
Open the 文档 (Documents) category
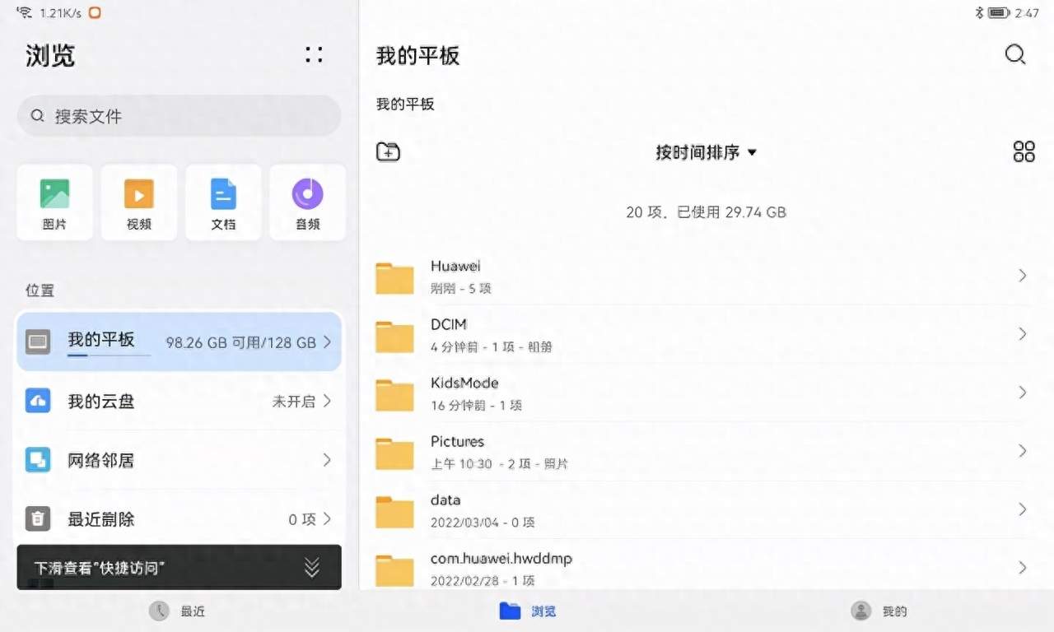tap(223, 202)
